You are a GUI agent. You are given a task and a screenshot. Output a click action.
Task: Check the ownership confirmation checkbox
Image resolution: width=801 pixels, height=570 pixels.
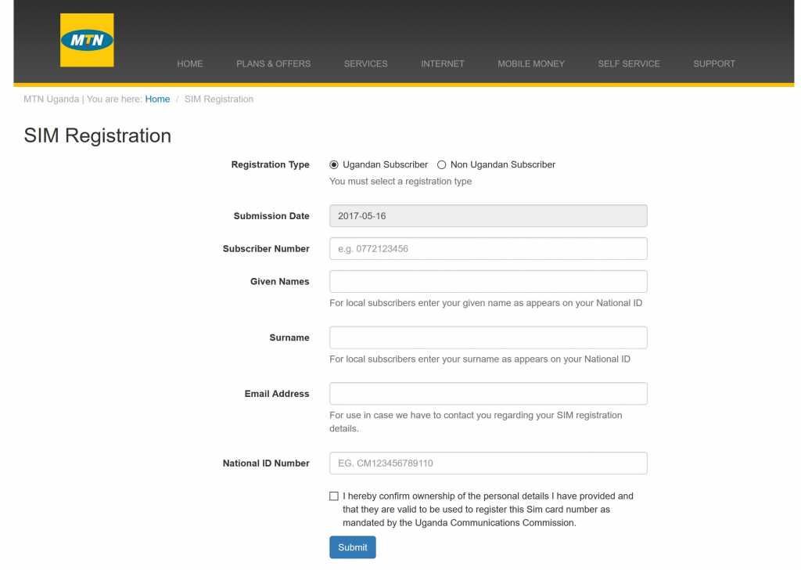tap(333, 496)
